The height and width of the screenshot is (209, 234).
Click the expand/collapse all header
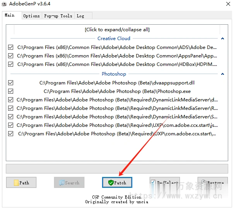tap(117, 30)
